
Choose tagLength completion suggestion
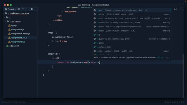132,39
